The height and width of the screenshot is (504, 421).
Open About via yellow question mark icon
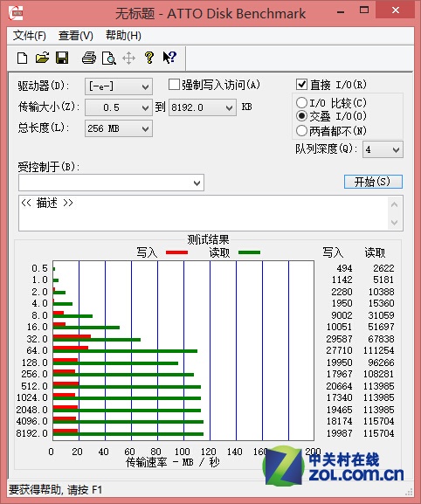149,58
